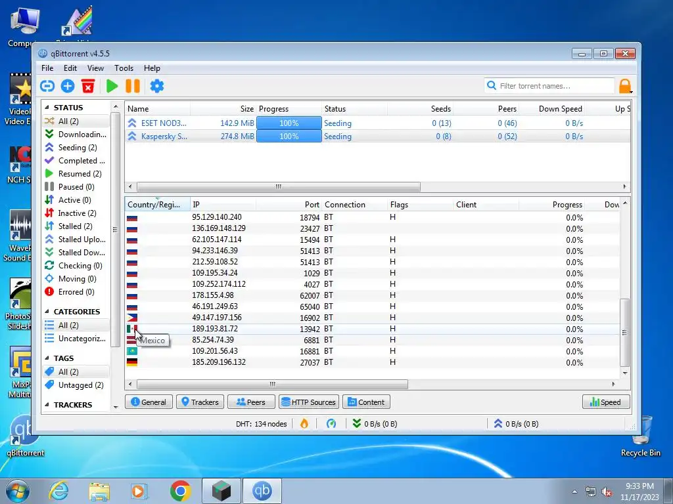673x504 pixels.
Task: Select the Kaspersky torrent row
Action: tap(377, 136)
